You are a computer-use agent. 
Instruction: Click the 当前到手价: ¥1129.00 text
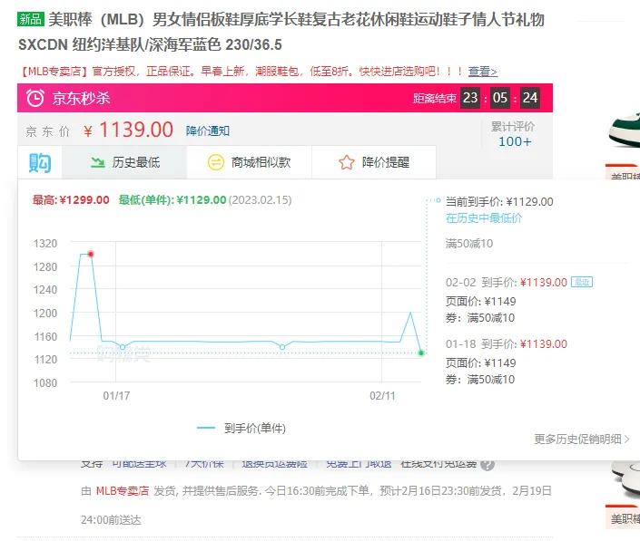coord(499,202)
